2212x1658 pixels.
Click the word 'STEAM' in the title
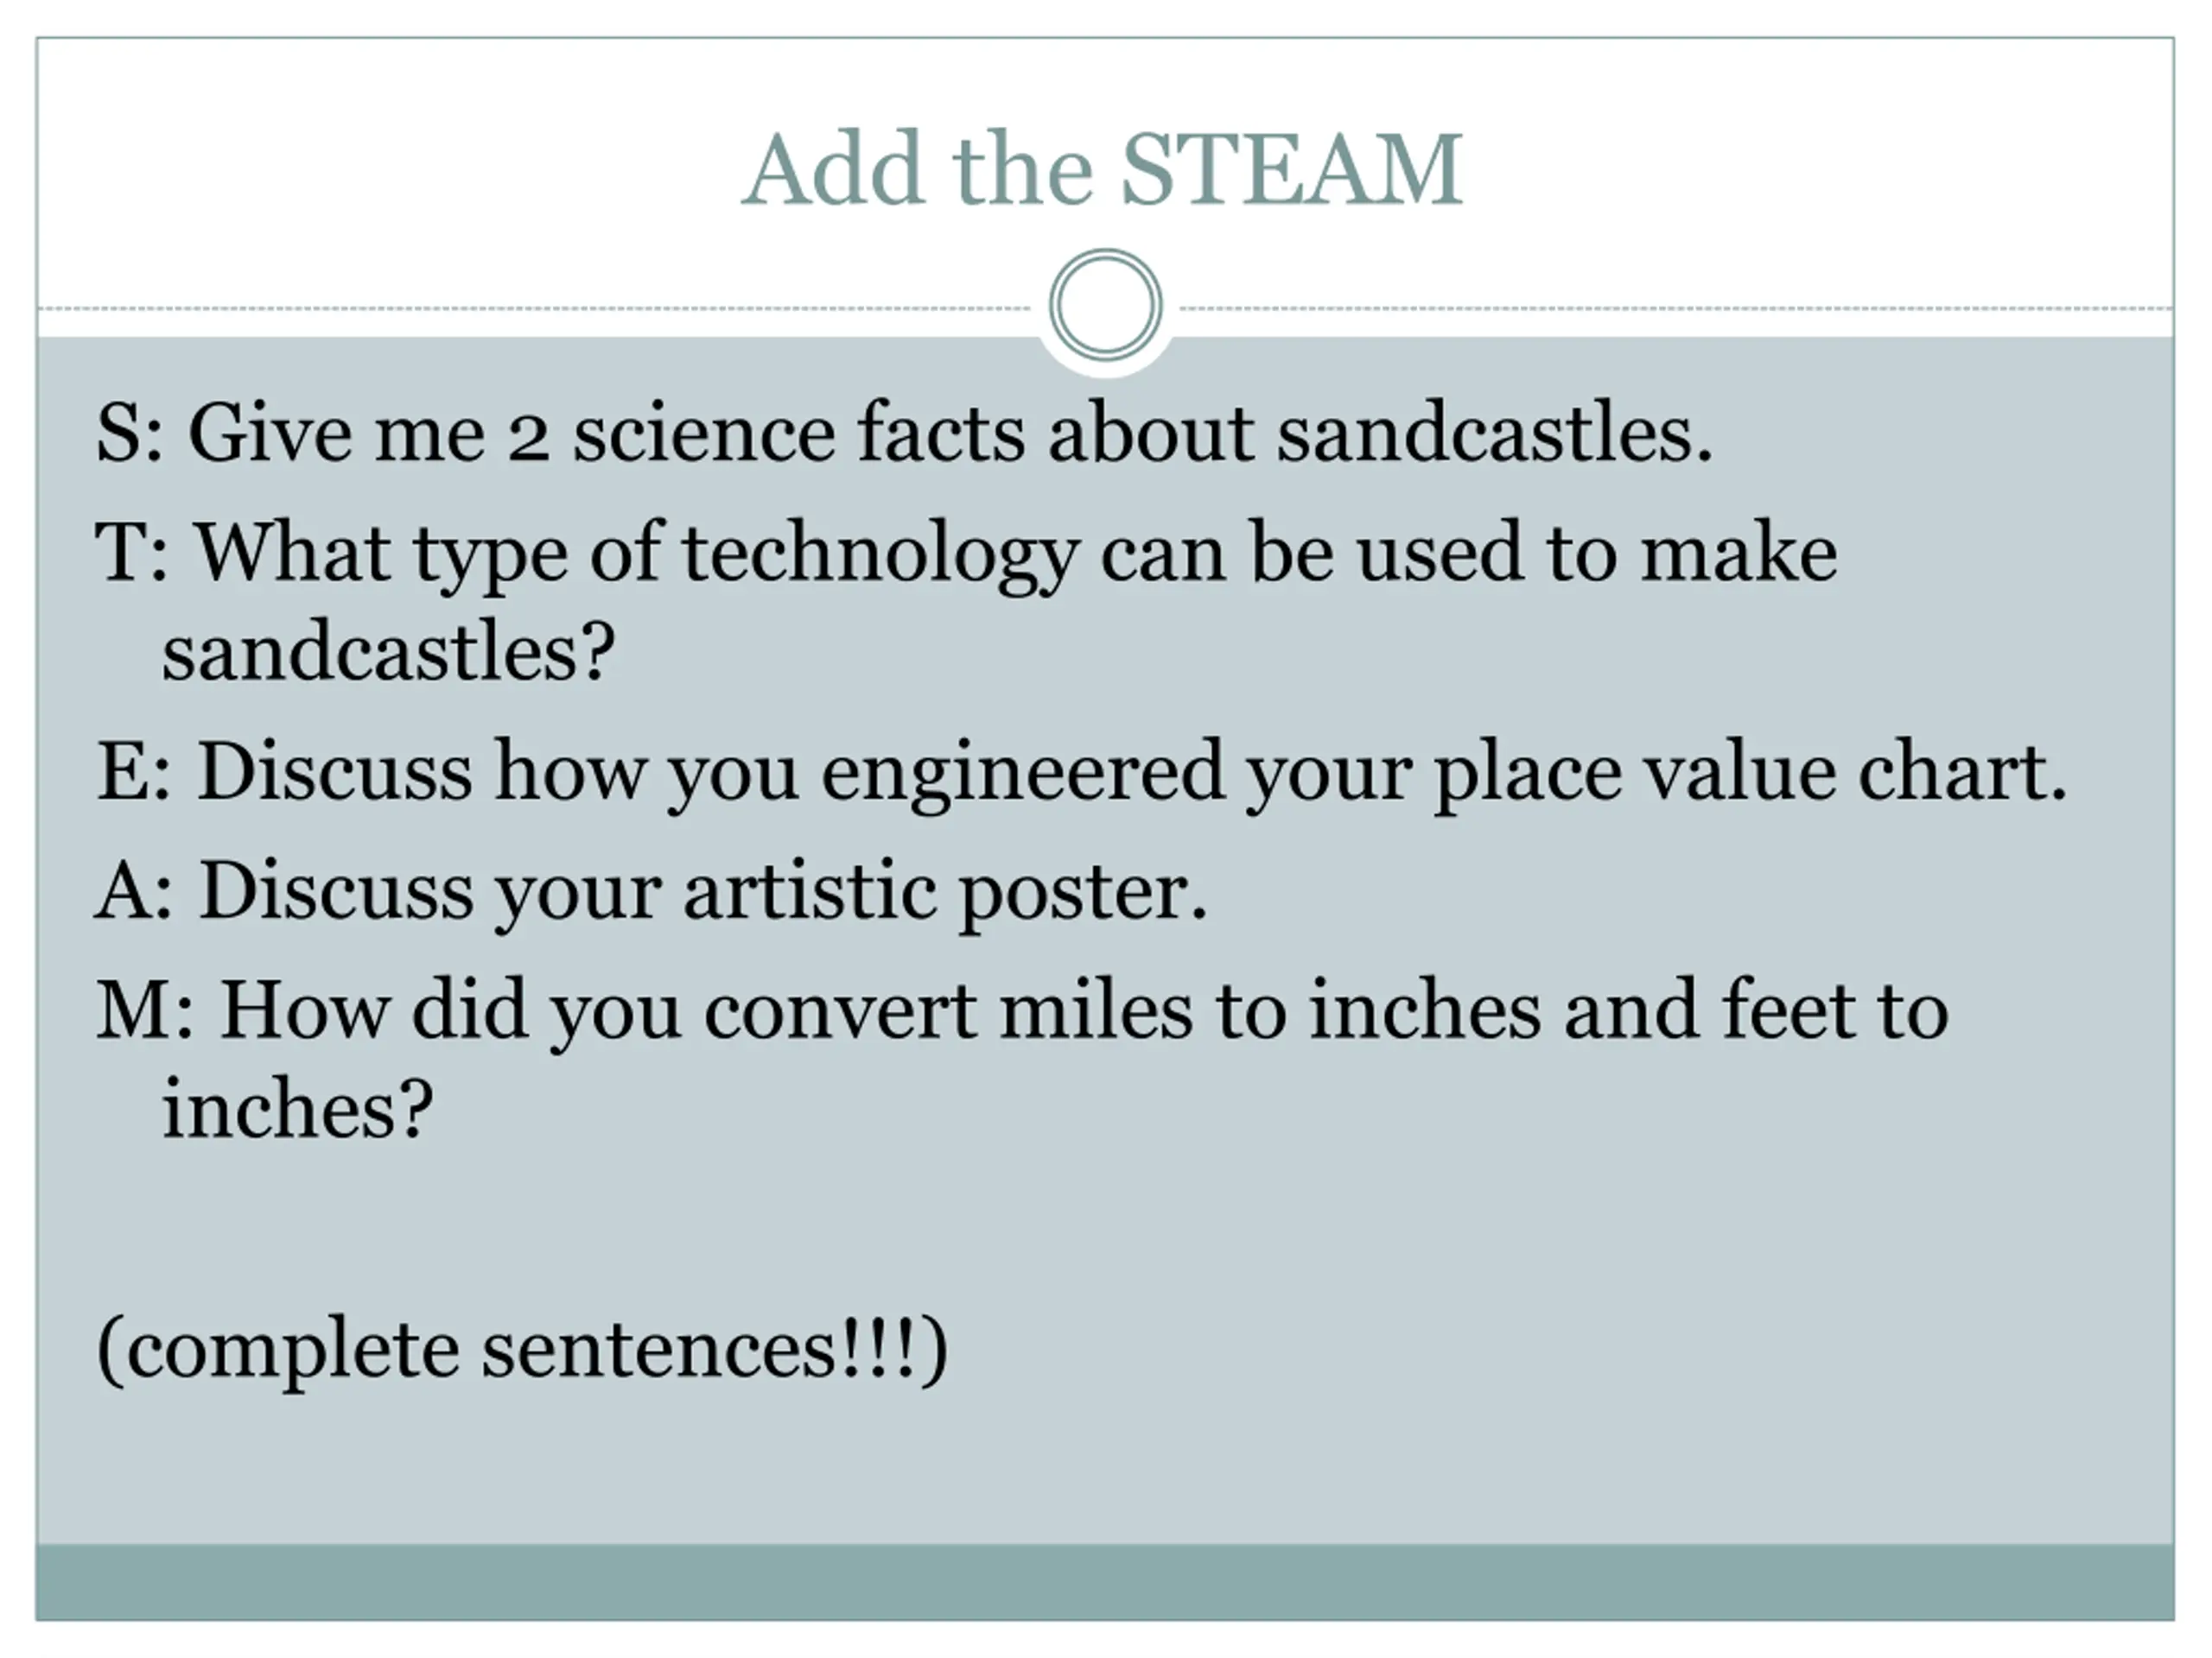pos(1292,170)
